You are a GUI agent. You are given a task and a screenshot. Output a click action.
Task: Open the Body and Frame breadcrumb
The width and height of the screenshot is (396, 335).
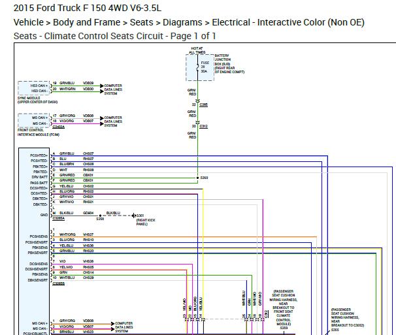coord(86,22)
